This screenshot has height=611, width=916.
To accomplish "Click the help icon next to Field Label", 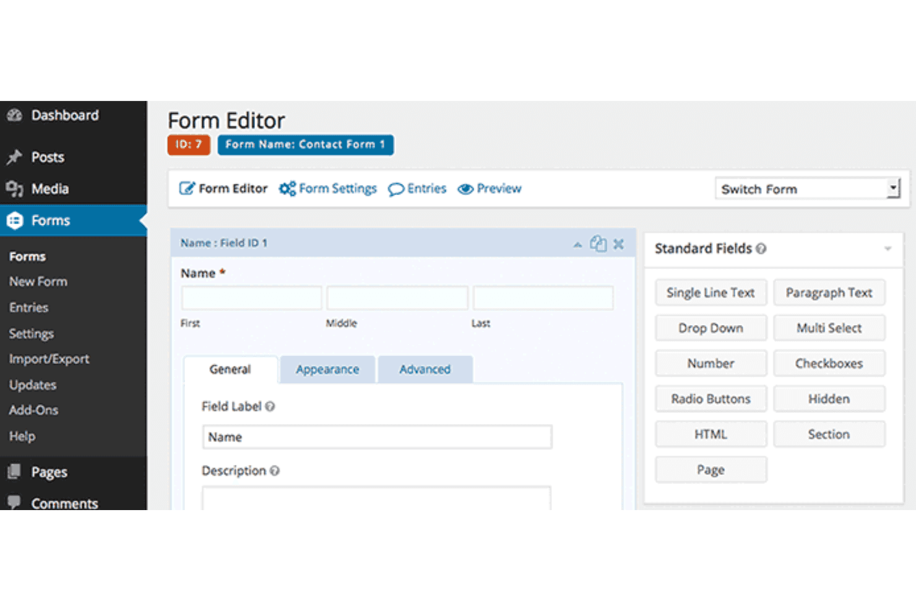I will point(270,407).
